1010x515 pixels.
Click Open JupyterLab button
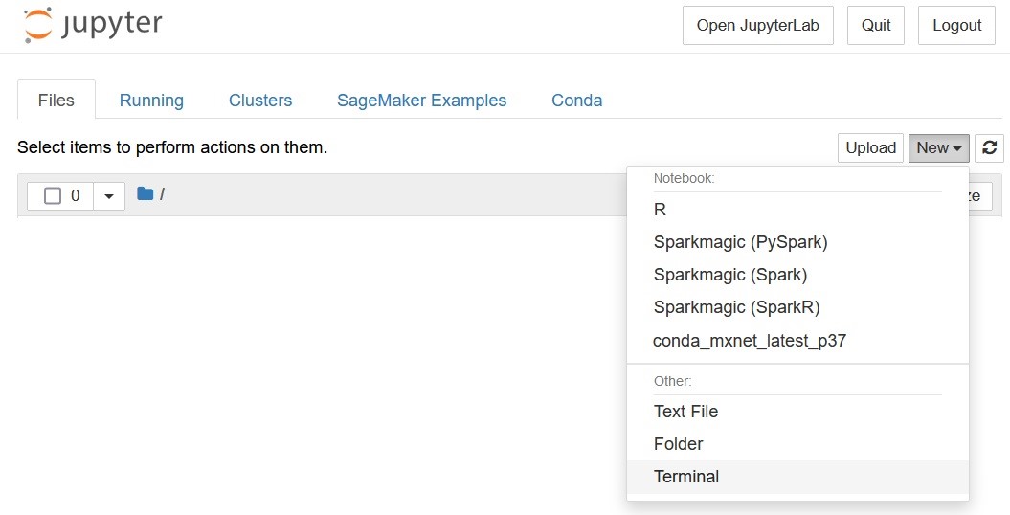pos(757,25)
